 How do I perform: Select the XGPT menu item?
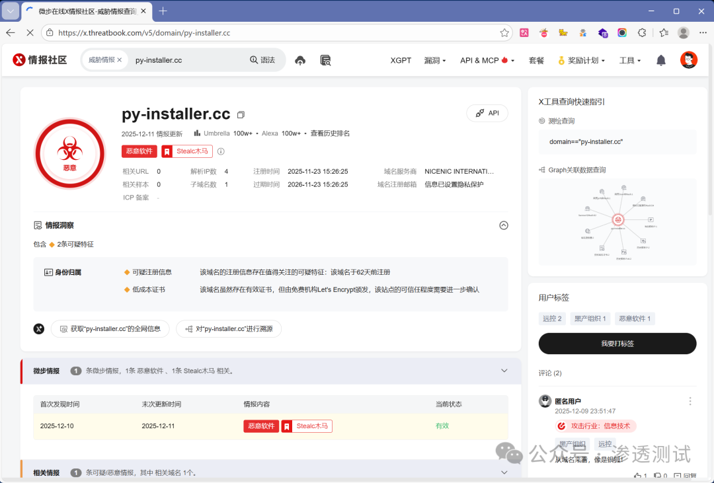pyautogui.click(x=400, y=59)
